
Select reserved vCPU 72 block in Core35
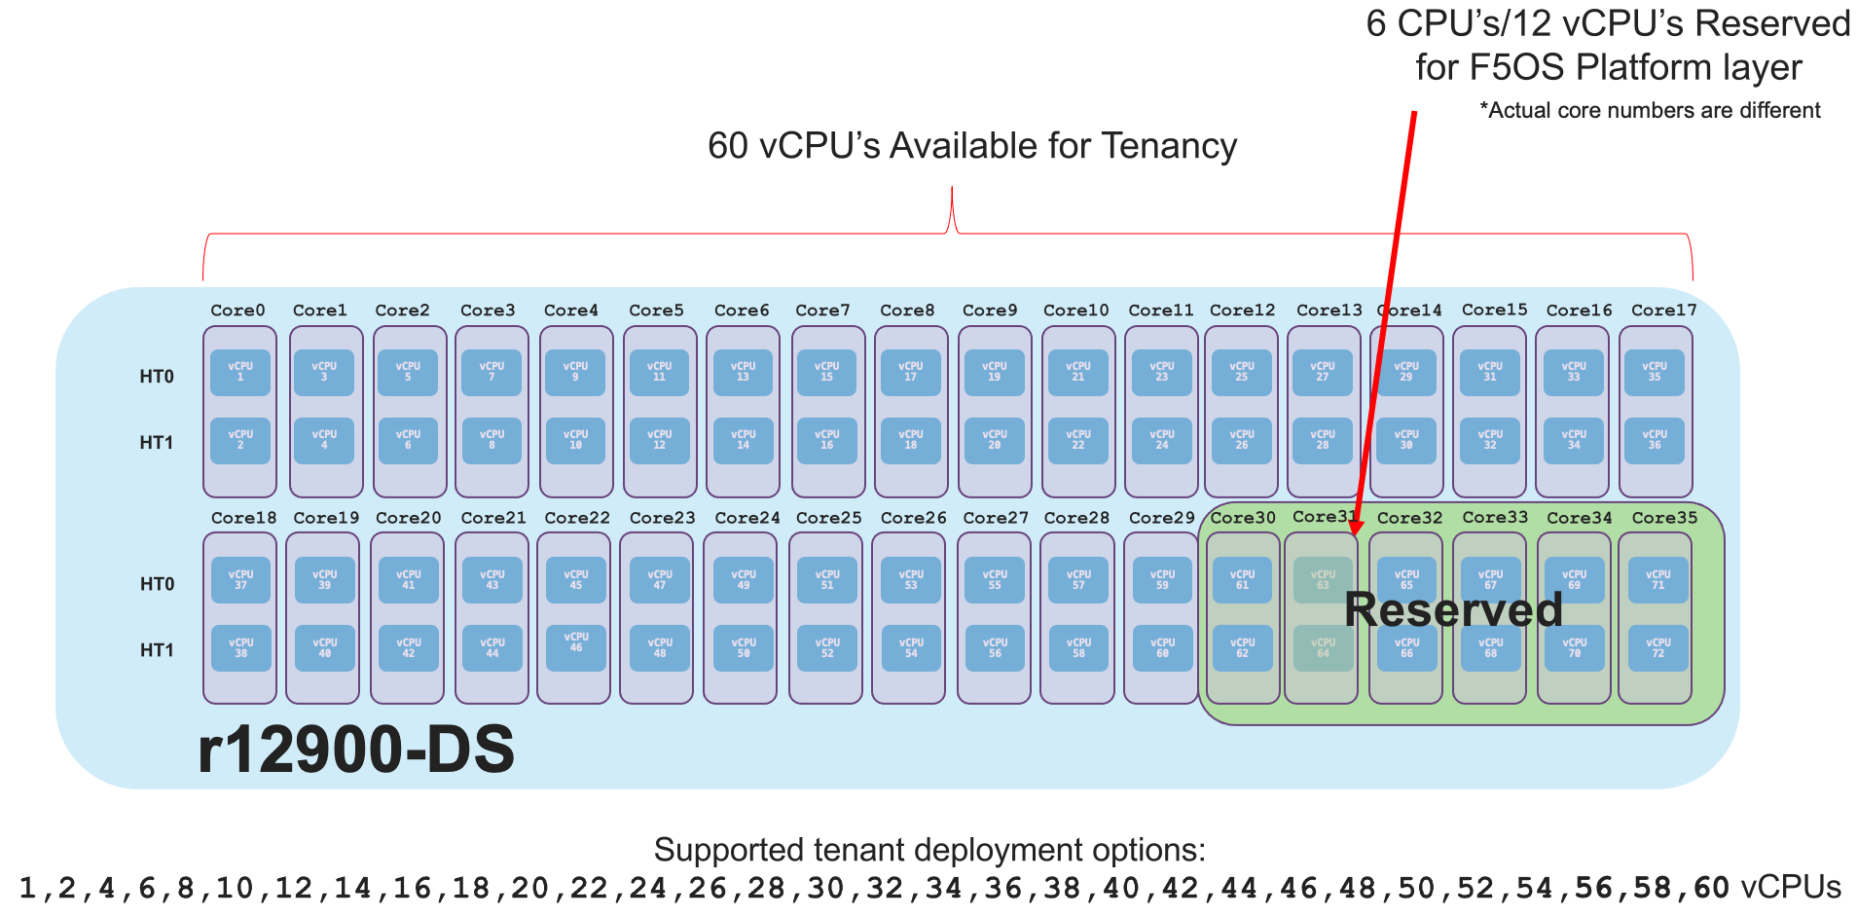[1658, 648]
